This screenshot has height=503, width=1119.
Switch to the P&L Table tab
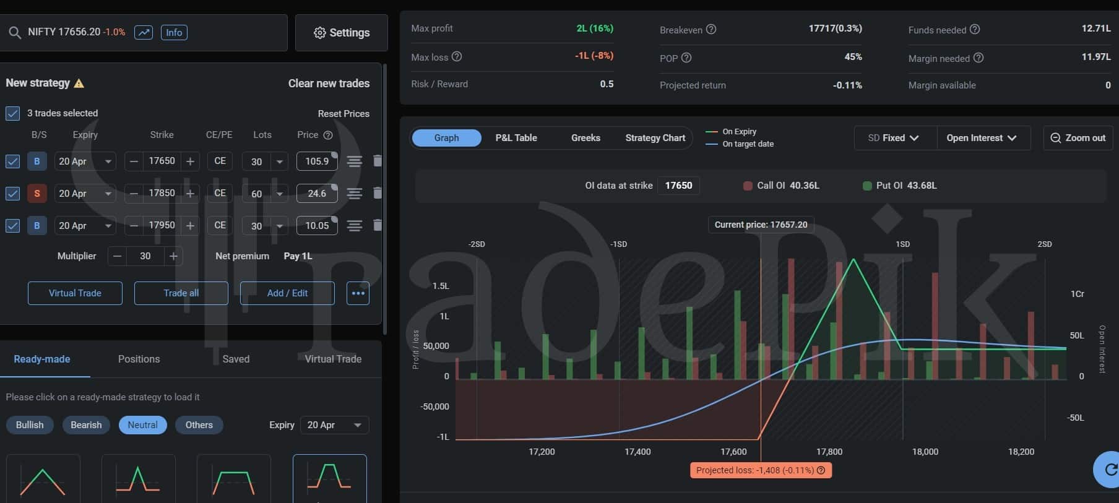click(x=516, y=138)
